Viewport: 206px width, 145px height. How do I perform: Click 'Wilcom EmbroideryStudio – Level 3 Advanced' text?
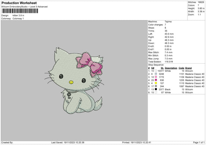click(x=24, y=7)
